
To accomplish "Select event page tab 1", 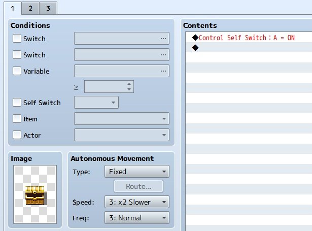I will coord(13,8).
